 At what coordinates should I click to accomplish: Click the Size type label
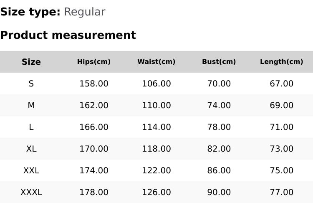coord(30,12)
